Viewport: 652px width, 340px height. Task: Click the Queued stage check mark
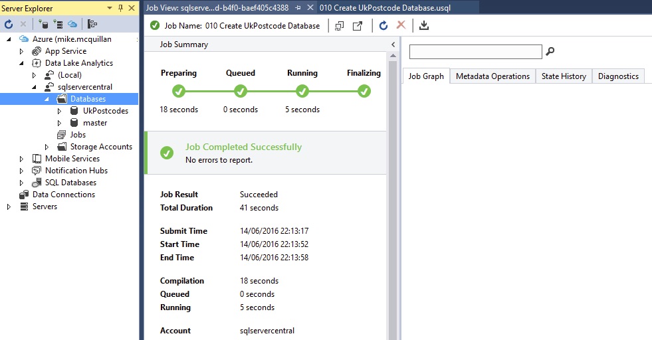coord(241,91)
